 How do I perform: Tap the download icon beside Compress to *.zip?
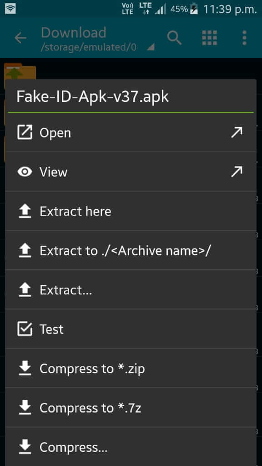coord(25,368)
